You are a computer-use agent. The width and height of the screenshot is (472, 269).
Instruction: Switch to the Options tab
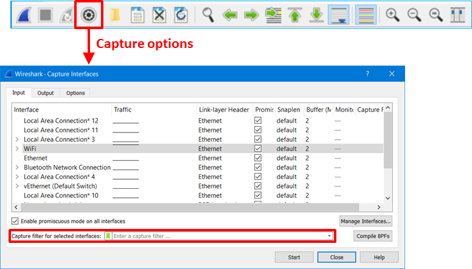pos(75,93)
